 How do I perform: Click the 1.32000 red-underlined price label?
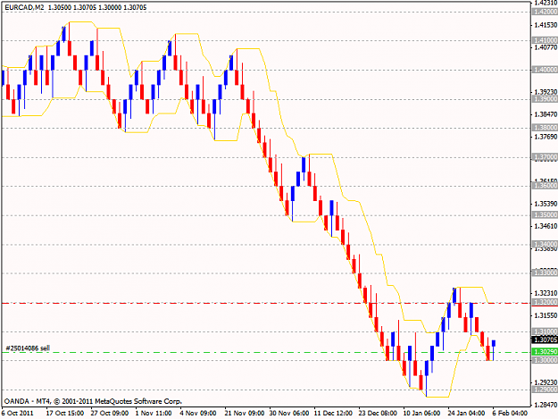click(x=545, y=302)
